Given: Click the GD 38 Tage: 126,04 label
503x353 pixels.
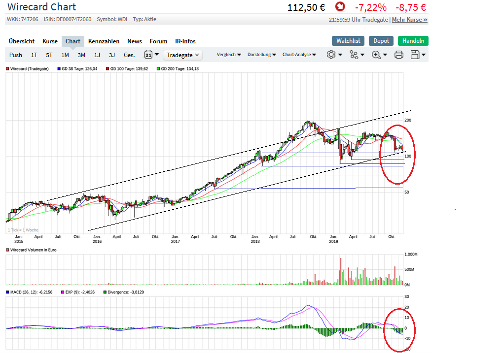Looking at the screenshot, I should click(79, 68).
